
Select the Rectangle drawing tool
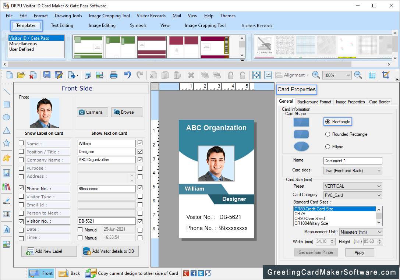pyautogui.click(x=6, y=104)
